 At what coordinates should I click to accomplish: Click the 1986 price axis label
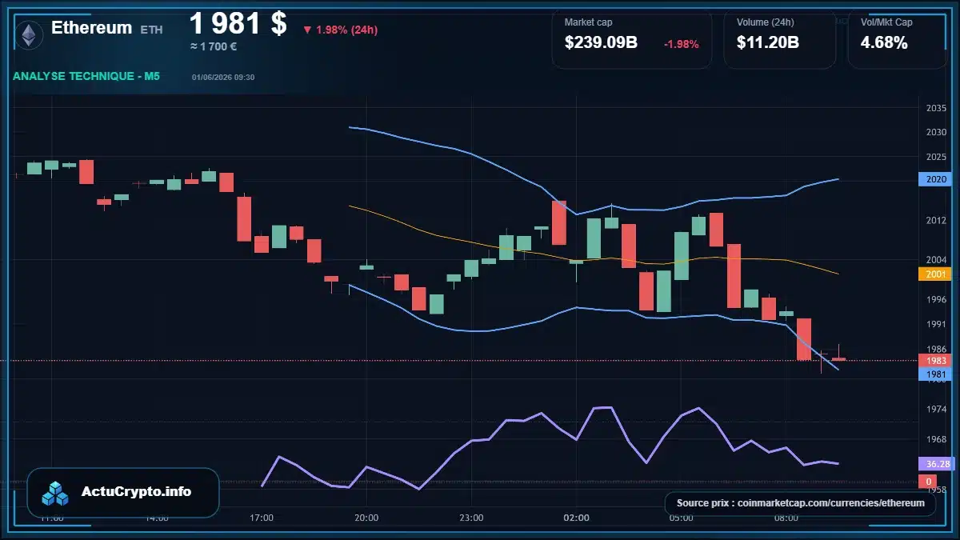point(935,349)
